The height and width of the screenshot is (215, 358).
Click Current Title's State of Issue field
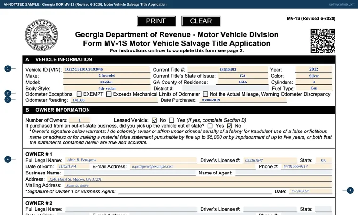[243, 76]
